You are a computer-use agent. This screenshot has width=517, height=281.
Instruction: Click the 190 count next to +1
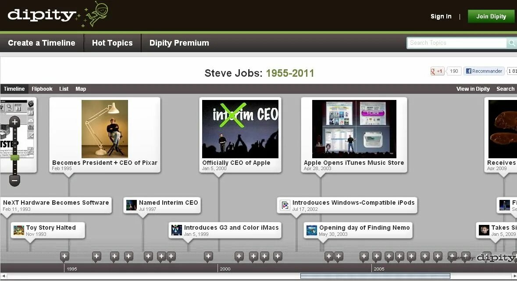coord(454,71)
